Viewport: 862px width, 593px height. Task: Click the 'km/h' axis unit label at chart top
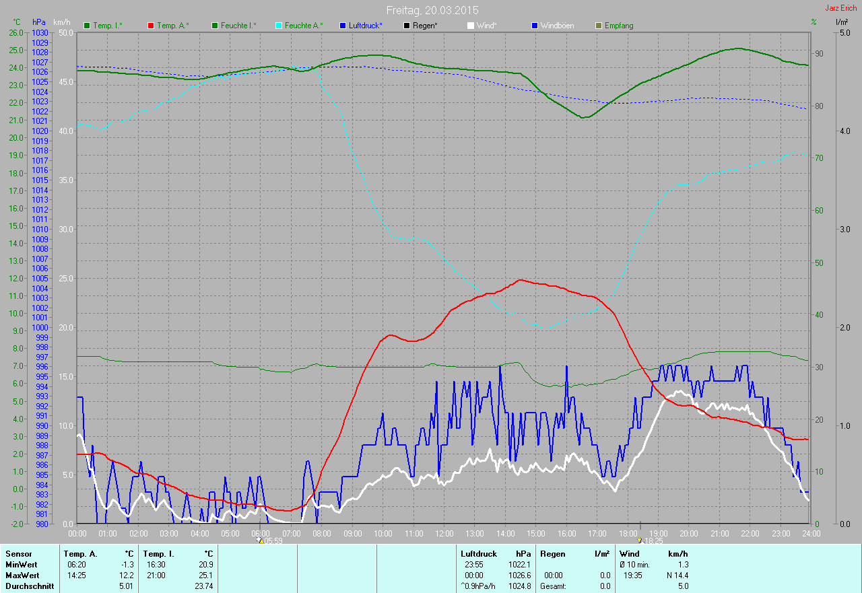point(63,22)
